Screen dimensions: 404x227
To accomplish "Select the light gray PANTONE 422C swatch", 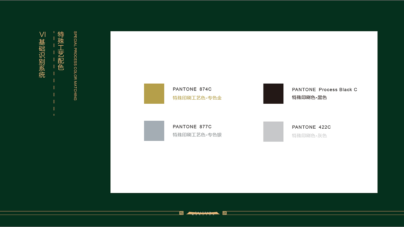I will (x=273, y=131).
